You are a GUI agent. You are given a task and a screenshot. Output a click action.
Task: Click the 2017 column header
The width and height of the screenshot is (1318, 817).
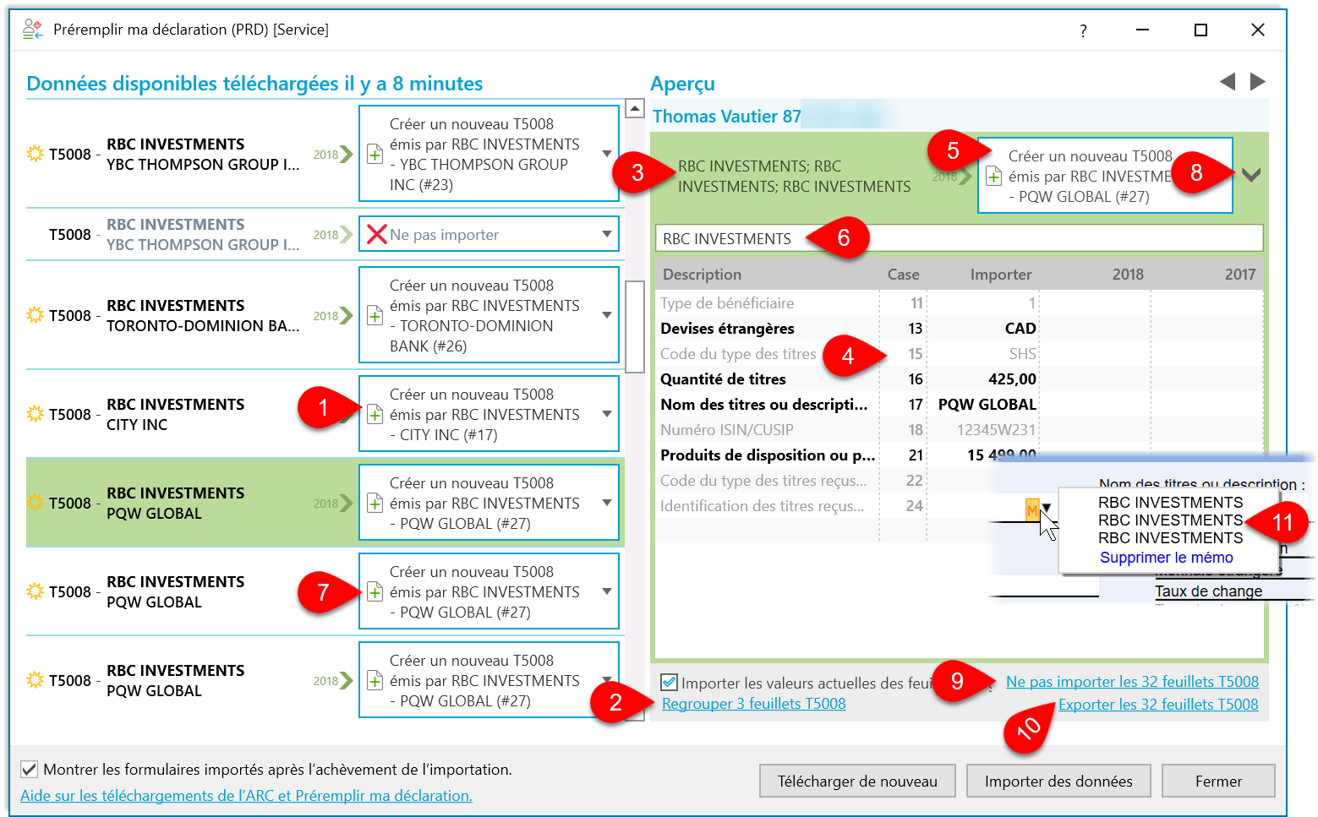click(1239, 275)
